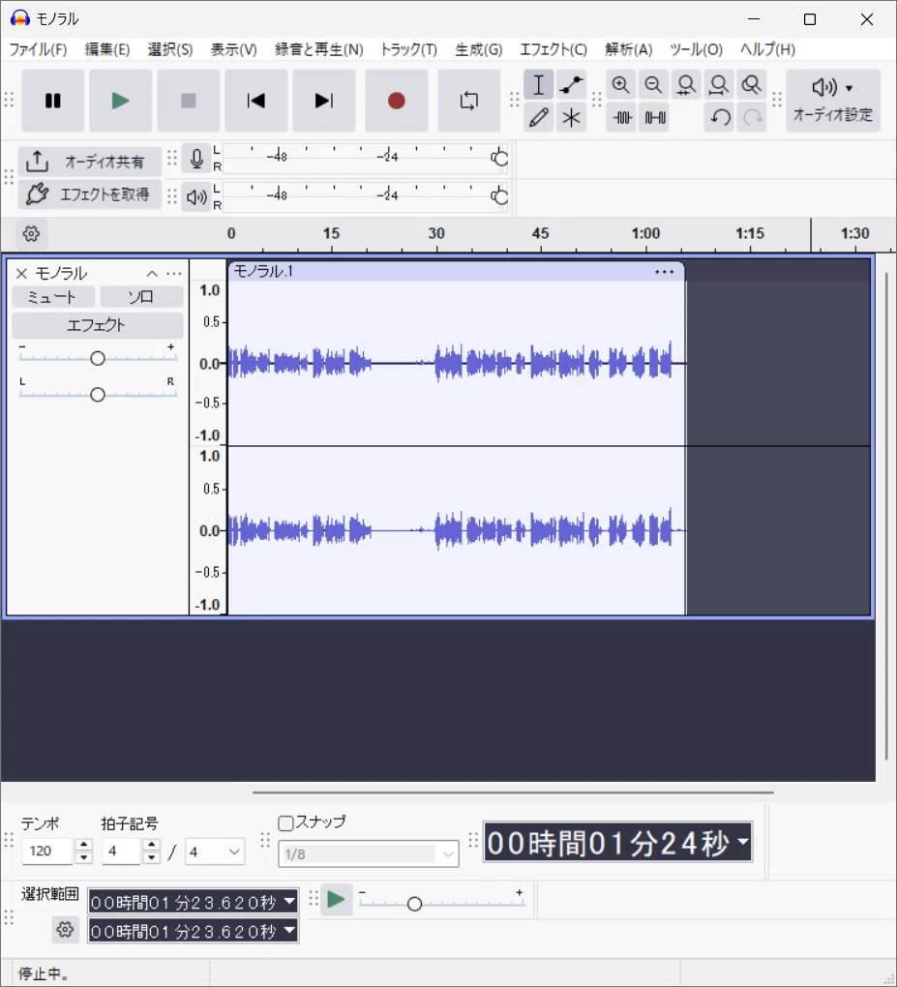Silence the selected audio

(x=655, y=118)
